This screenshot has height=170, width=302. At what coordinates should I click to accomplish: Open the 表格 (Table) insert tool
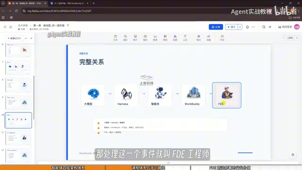tap(165, 38)
